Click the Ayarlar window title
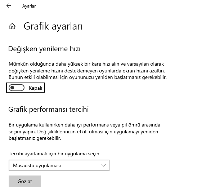The width and height of the screenshot is (224, 191). pyautogui.click(x=29, y=6)
